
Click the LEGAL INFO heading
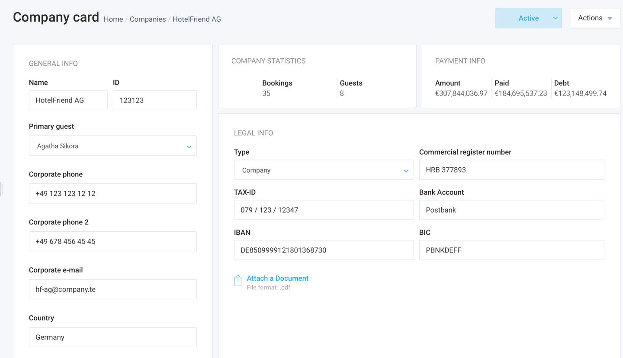pyautogui.click(x=254, y=133)
